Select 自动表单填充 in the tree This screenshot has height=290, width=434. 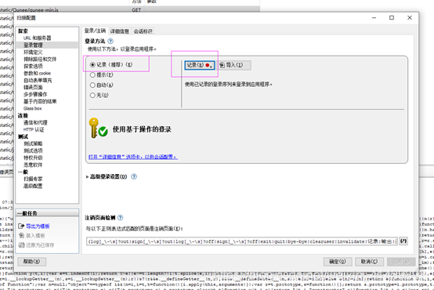(x=38, y=80)
